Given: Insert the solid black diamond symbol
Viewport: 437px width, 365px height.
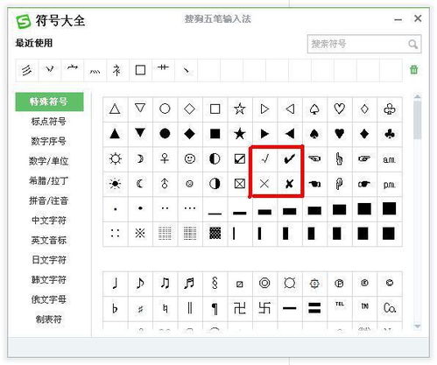Looking at the screenshot, I should click(x=190, y=134).
